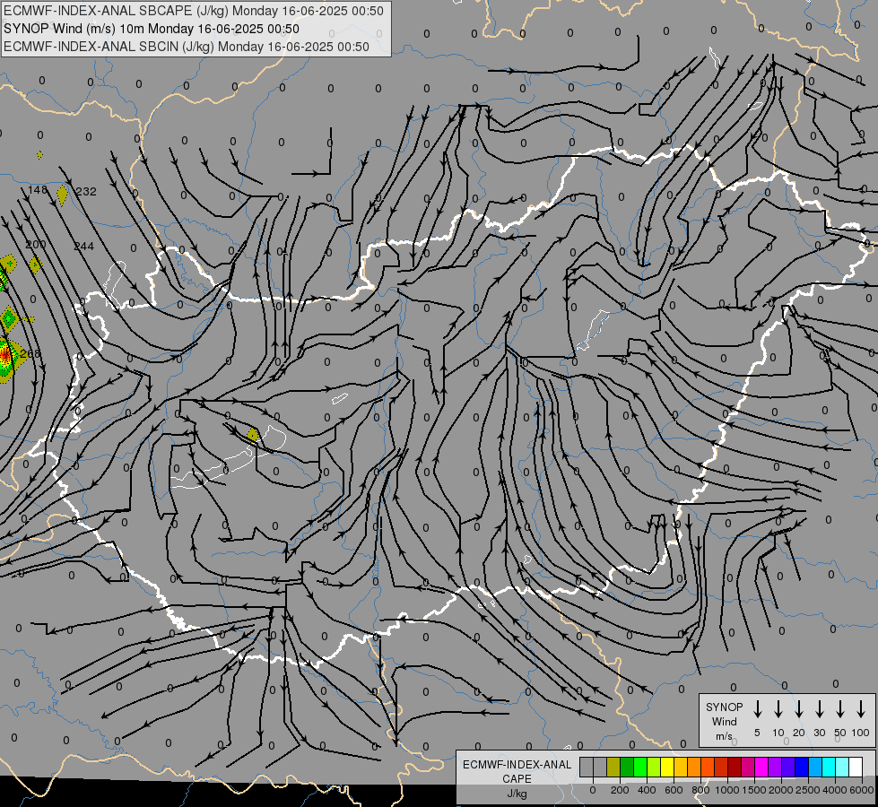Select the pure blue swatch left of 2500
This screenshot has width=878, height=807.
[801, 767]
